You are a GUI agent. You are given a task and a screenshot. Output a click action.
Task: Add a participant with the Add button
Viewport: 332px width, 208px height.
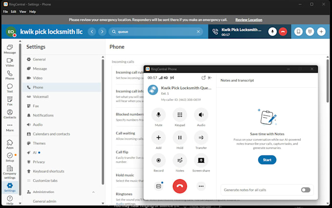[158, 138]
